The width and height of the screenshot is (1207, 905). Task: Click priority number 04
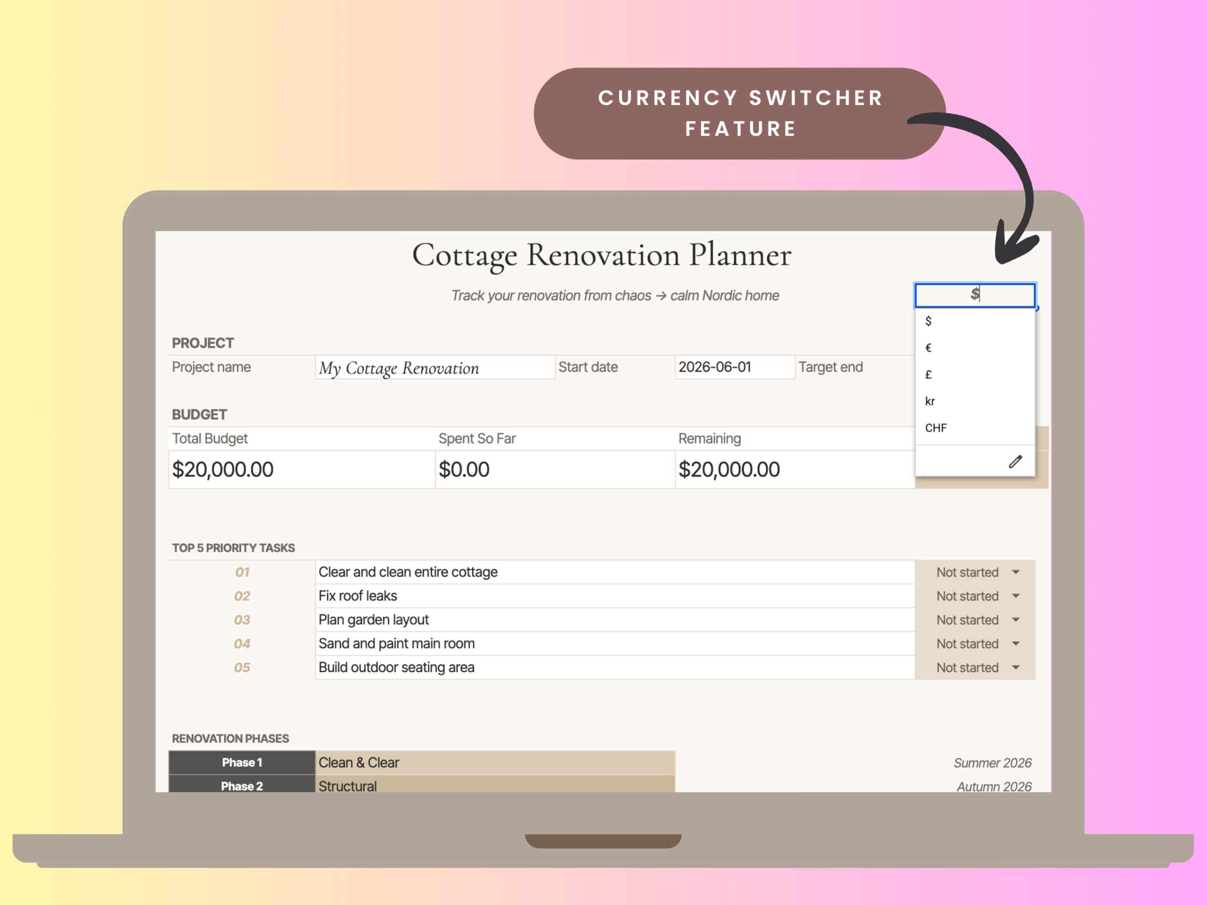coord(242,644)
